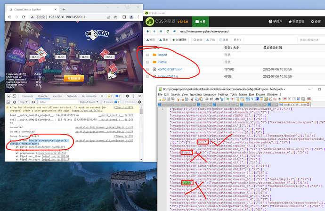Upload directory via 目录 button
Screen dimensions: 325x211
[x=164, y=40]
